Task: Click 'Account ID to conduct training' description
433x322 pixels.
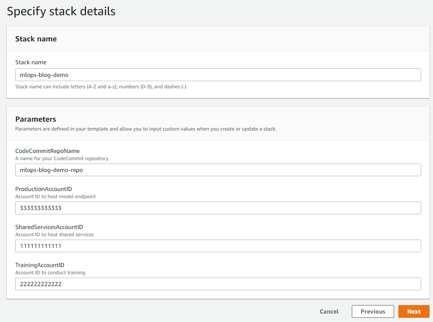Action: click(x=50, y=273)
